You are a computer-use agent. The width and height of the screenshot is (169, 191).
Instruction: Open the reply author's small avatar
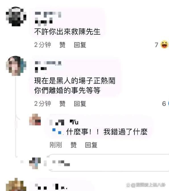click(x=35, y=120)
